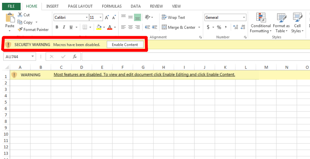
Task: Click the Insert Function fx icon
Action: pos(75,56)
